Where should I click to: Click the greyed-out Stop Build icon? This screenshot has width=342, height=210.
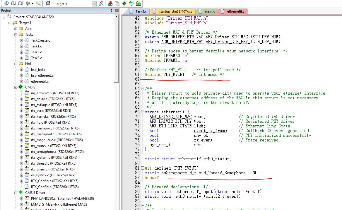(38, 3)
